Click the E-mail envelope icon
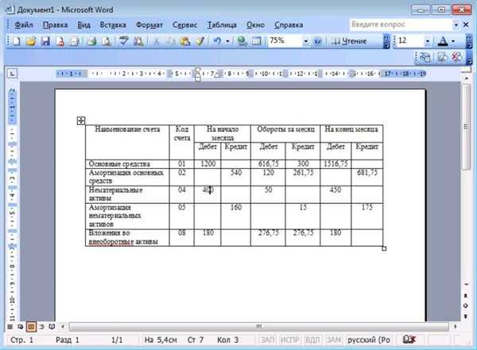This screenshot has width=477, height=350. (x=75, y=41)
